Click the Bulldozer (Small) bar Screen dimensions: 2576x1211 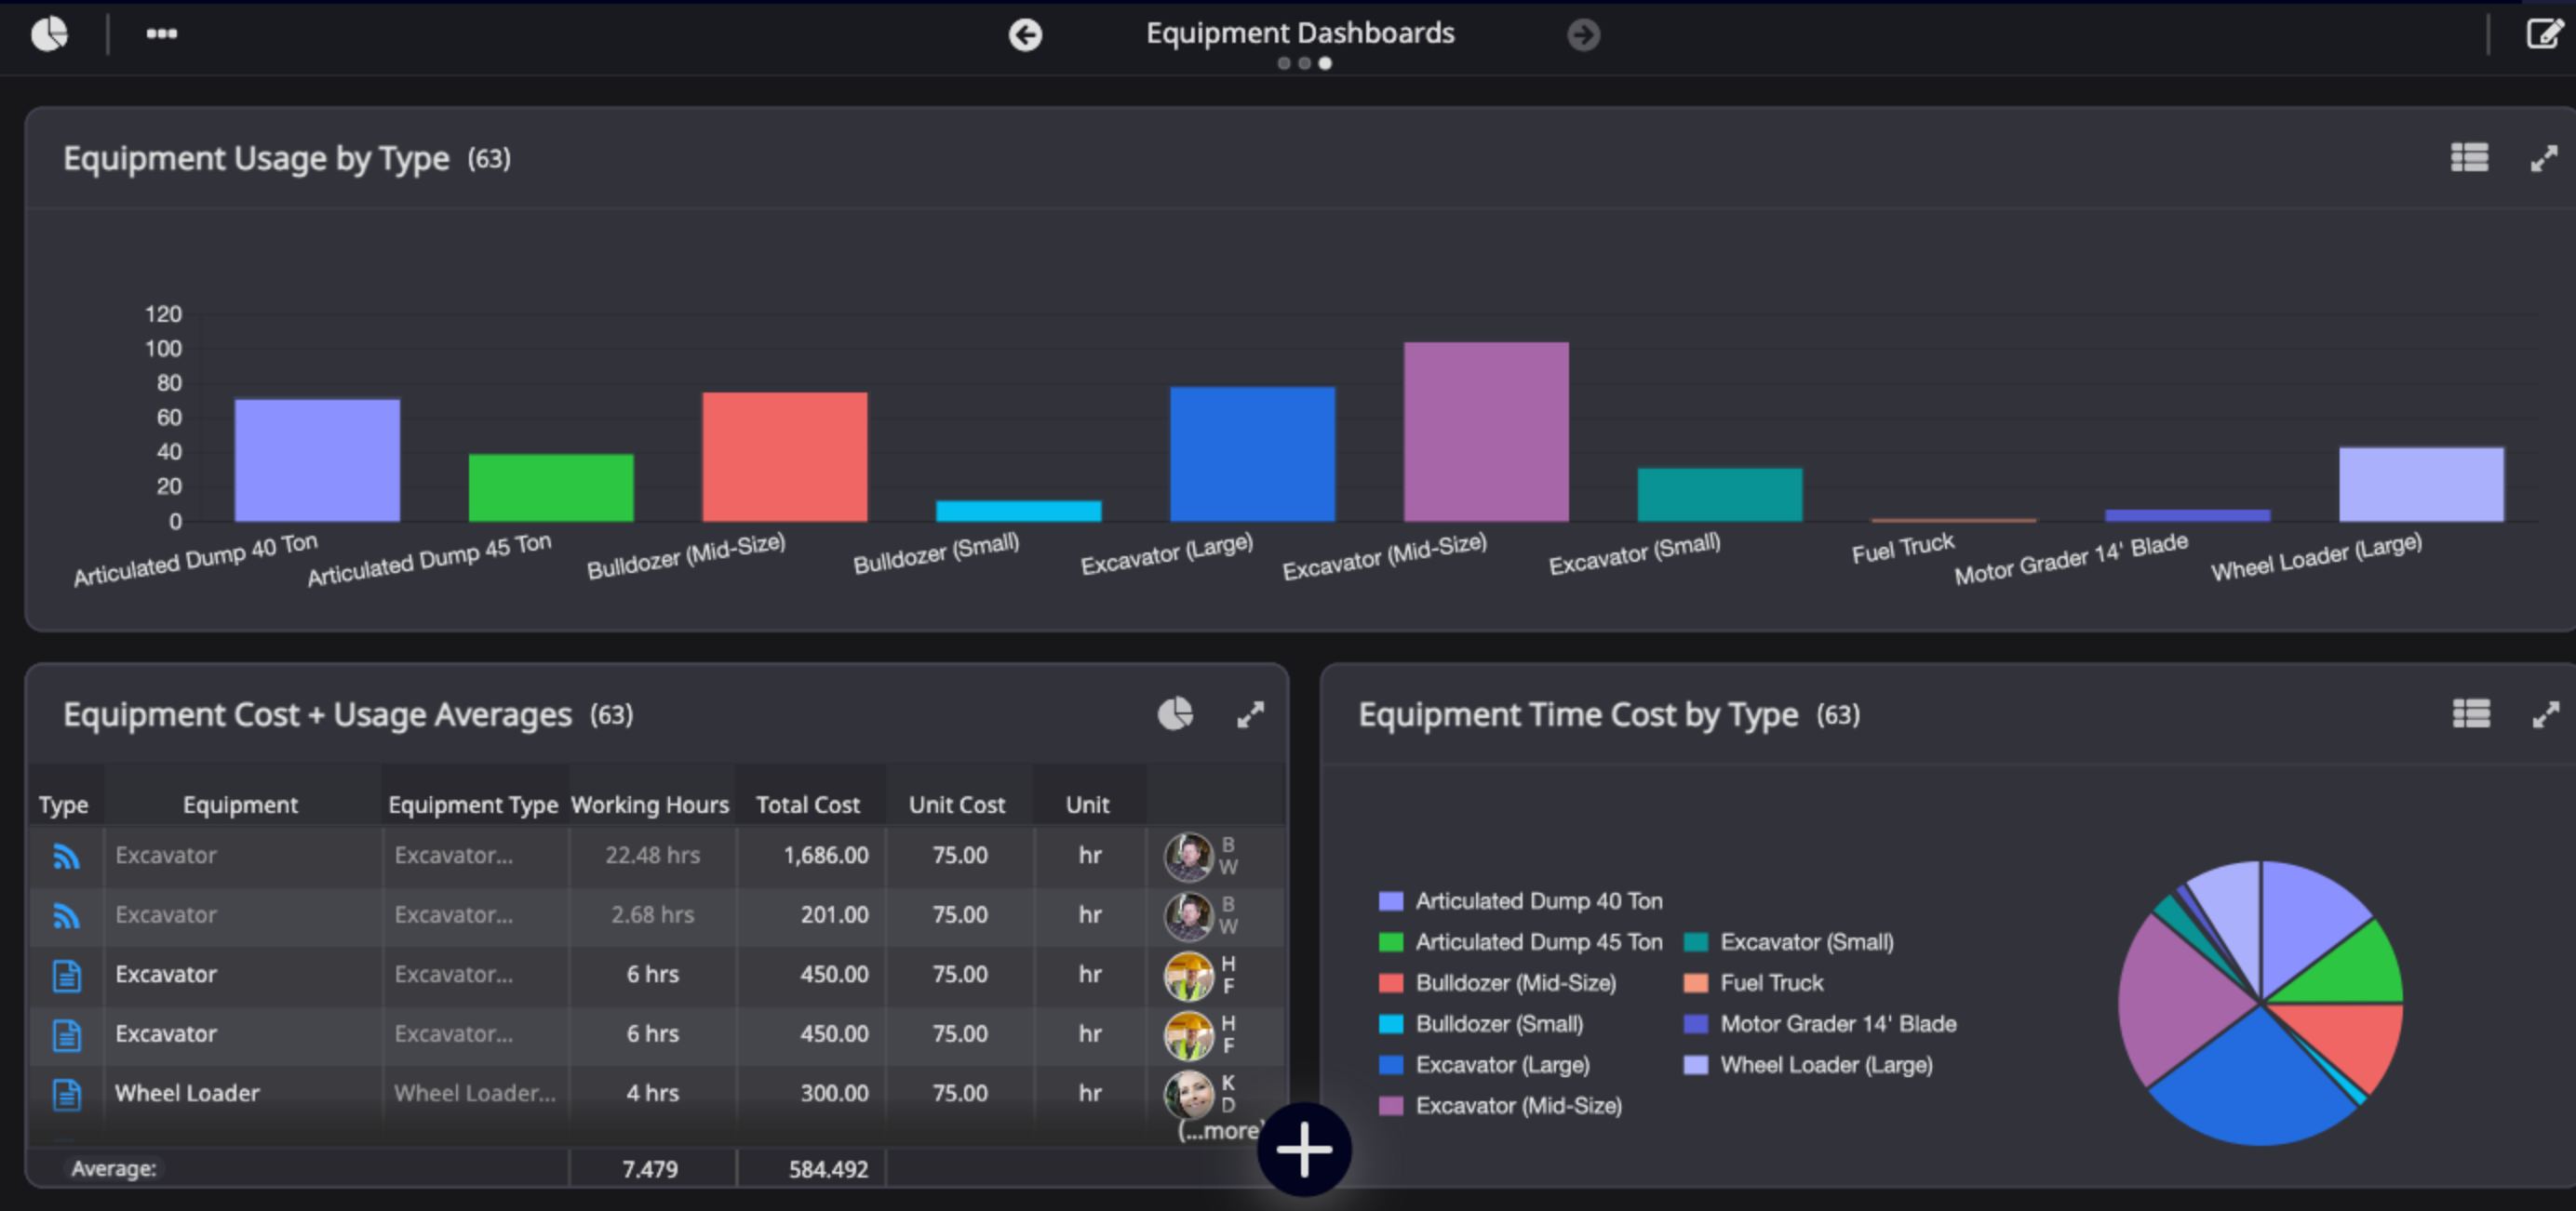pyautogui.click(x=1019, y=511)
